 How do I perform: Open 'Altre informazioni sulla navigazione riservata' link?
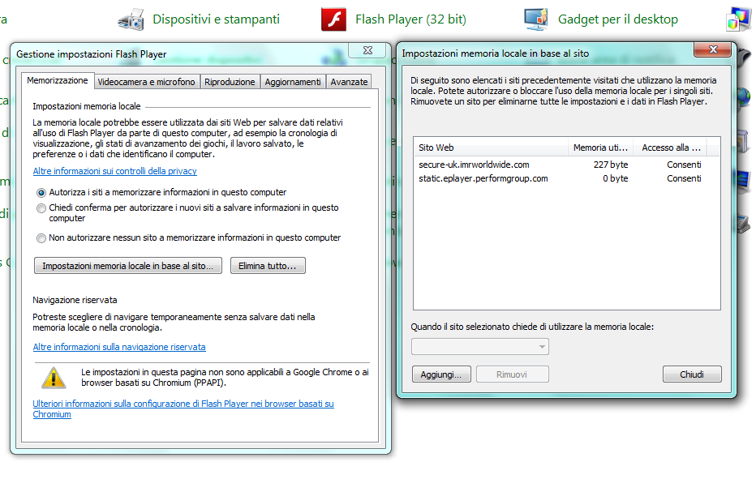pyautogui.click(x=119, y=347)
